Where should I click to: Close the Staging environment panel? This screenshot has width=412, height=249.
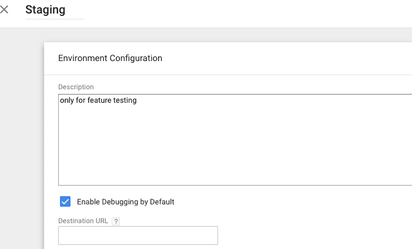5,10
